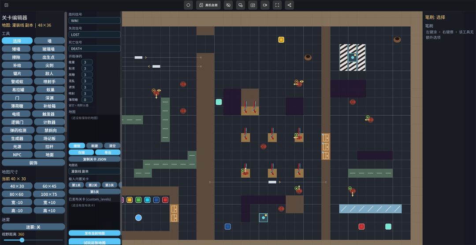476x245 pixels.
Task: Click the refresh icon in top toolbar
Action: [188, 5]
